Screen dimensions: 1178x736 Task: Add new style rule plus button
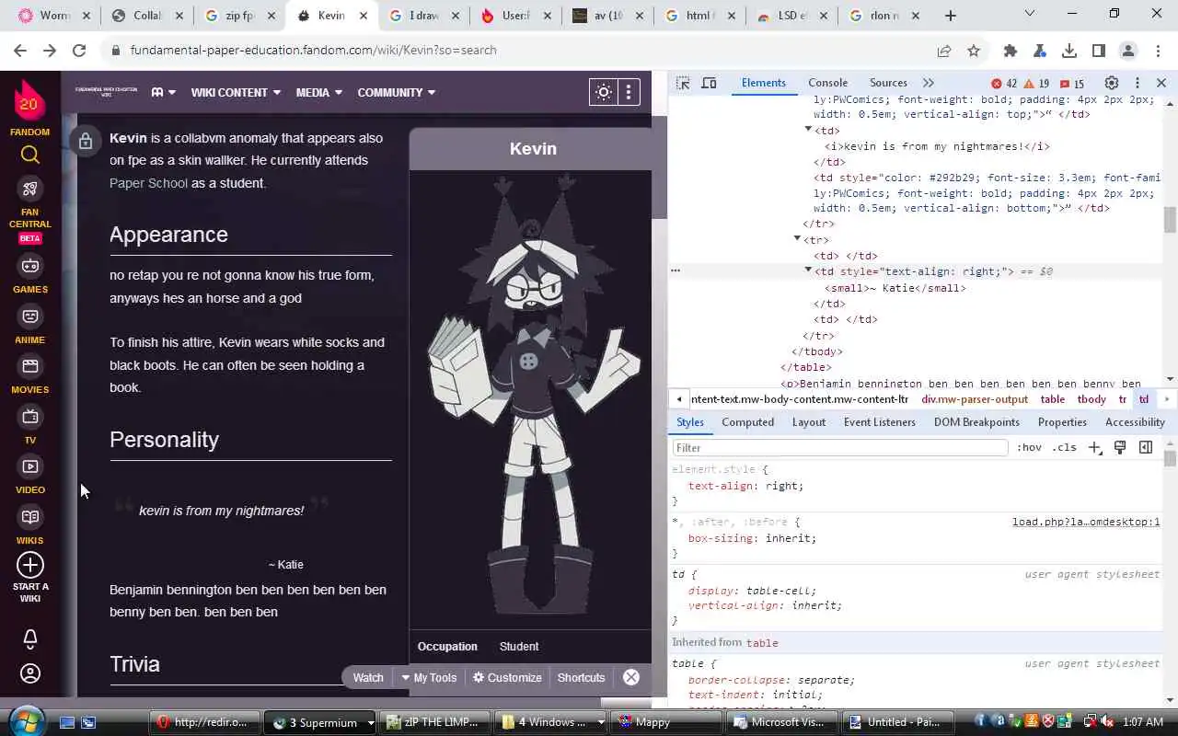[x=1094, y=447]
